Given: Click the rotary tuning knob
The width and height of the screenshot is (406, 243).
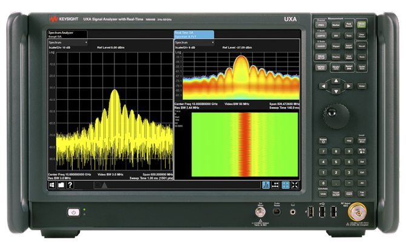Looking at the screenshot, I should (336, 115).
